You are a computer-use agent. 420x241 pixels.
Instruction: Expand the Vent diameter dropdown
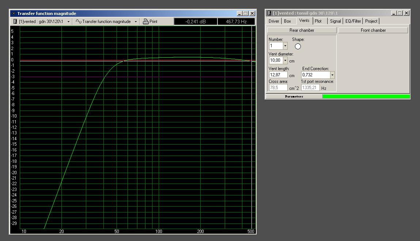coord(285,60)
